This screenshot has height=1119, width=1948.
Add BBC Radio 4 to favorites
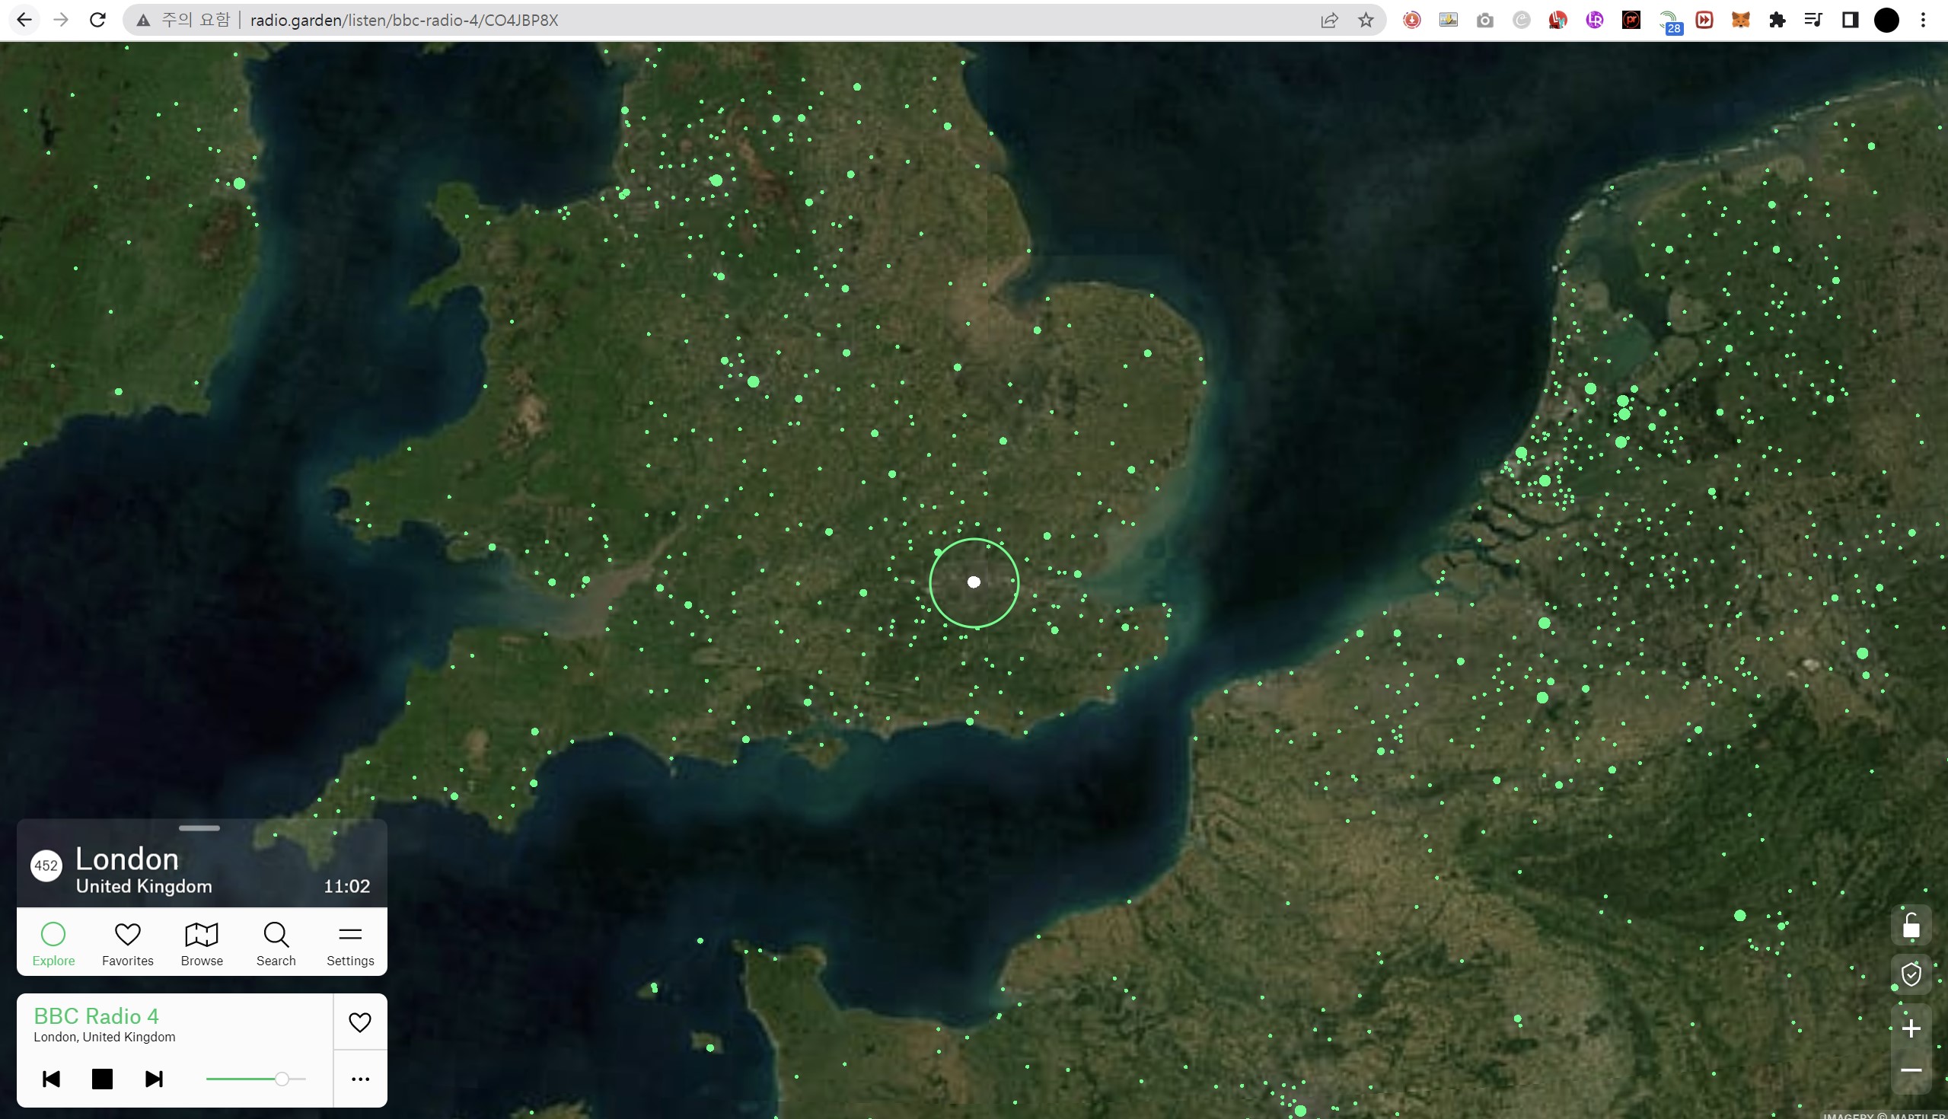(x=359, y=1022)
